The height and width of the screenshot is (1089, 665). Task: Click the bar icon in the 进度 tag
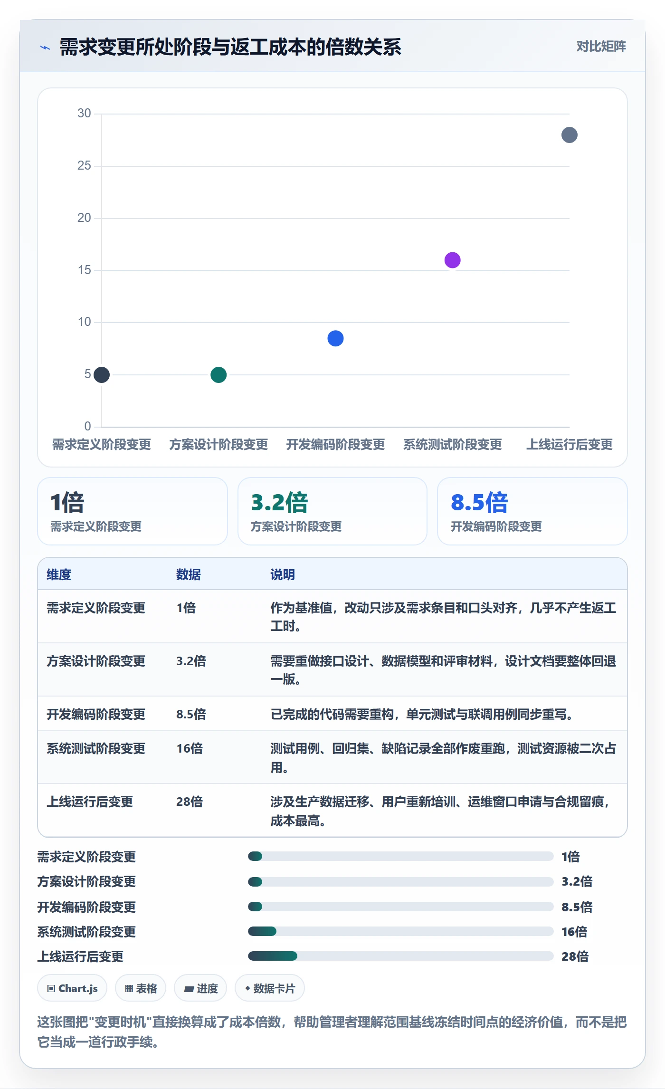[x=189, y=989]
